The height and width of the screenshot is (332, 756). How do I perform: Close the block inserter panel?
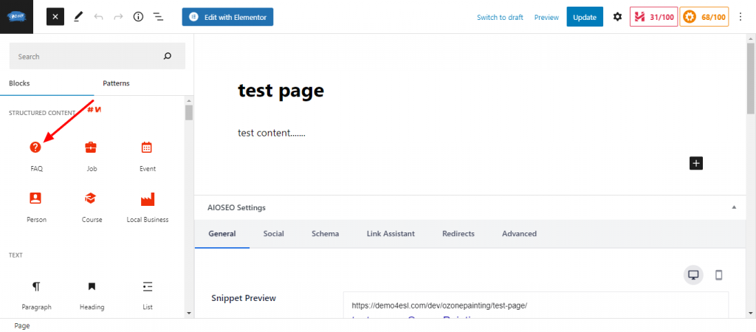[x=55, y=17]
